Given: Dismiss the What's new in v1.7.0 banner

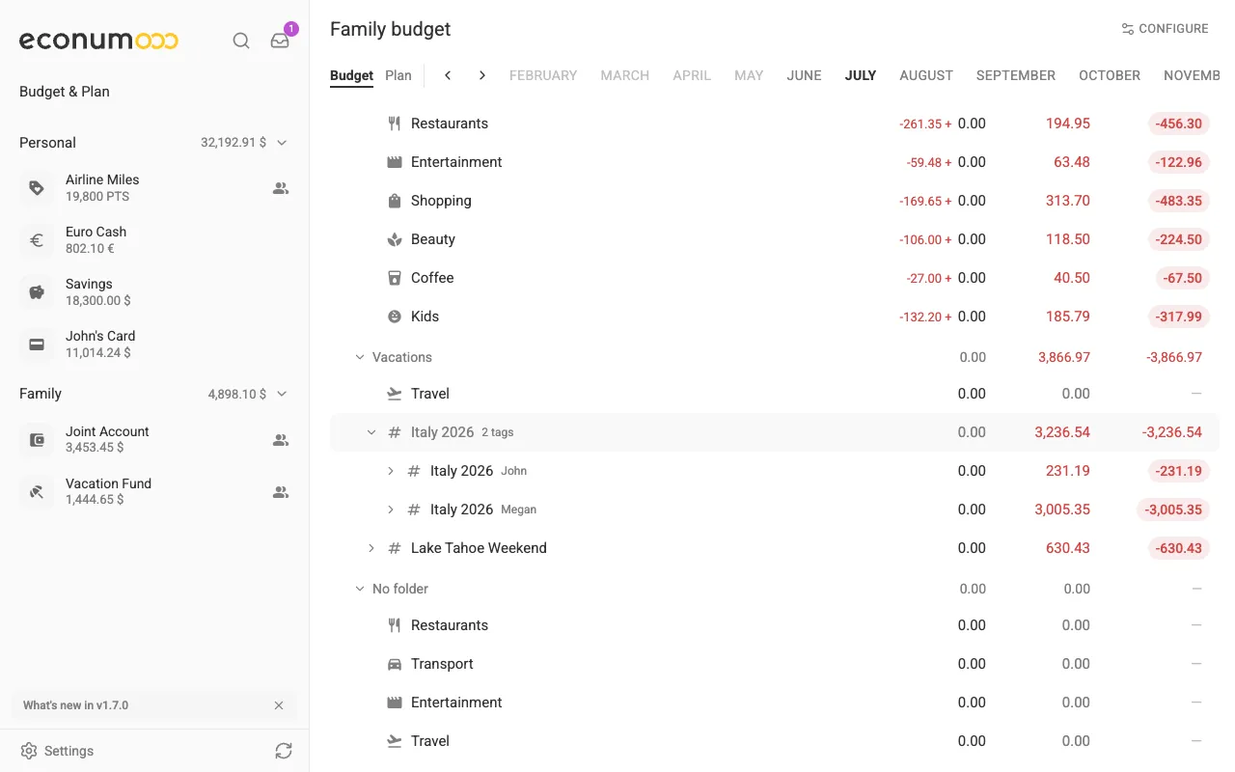Looking at the screenshot, I should point(279,705).
